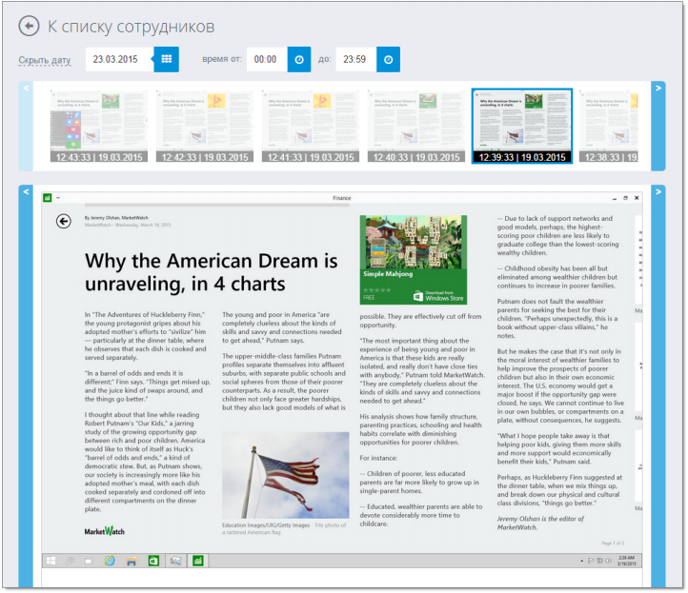
Task: Click the Search magnifier in previewed taskbar
Action: click(x=70, y=561)
